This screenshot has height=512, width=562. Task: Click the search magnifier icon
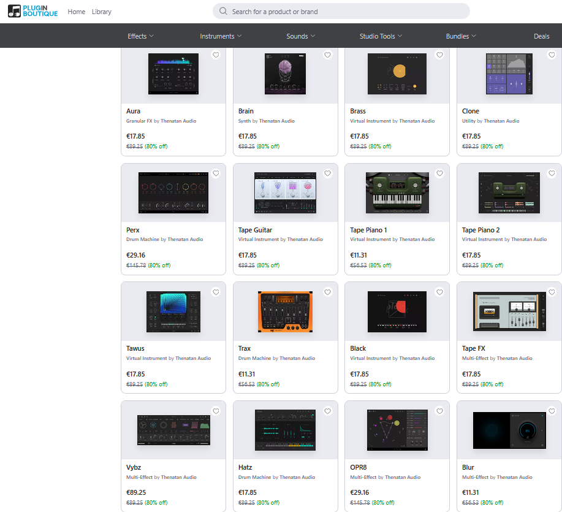223,11
